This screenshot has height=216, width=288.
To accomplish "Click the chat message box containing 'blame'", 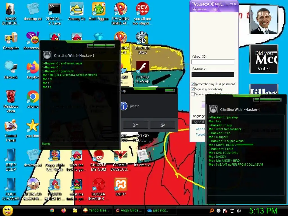I will 80,144.
